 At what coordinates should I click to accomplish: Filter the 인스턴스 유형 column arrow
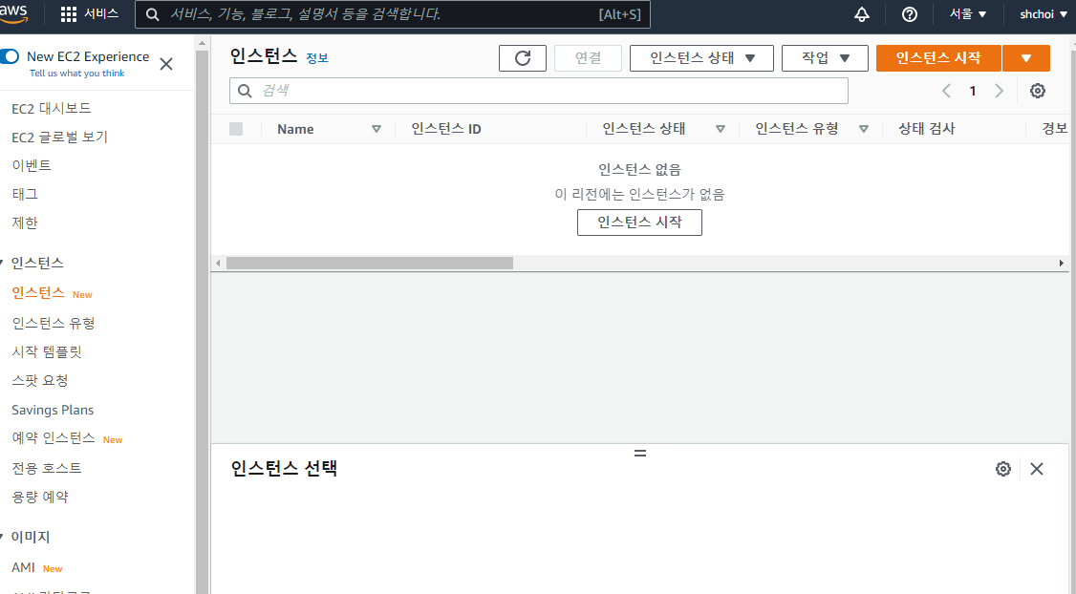[x=864, y=129]
